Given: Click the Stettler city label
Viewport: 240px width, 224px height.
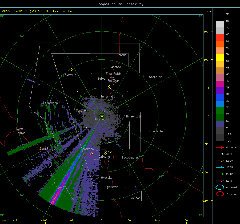Looking at the screenshot, I should (x=155, y=77).
